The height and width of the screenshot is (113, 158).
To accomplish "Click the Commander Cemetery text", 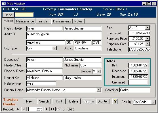I will (75, 9).
